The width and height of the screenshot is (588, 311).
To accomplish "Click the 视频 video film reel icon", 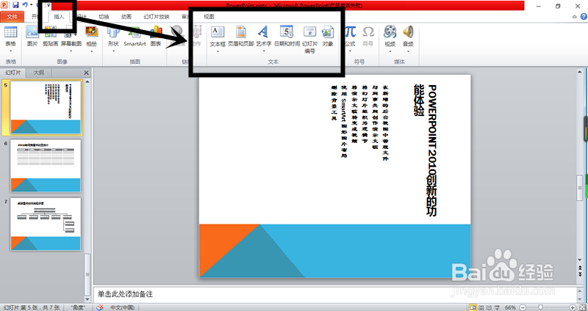I will 390,32.
